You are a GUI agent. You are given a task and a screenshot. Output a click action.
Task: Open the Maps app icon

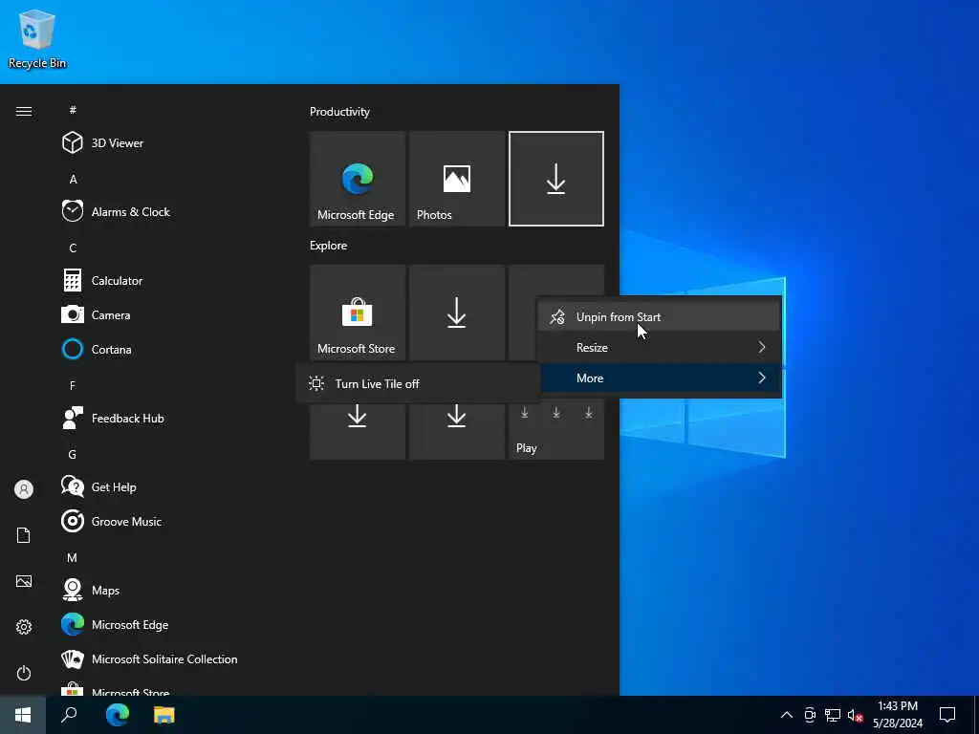click(73, 590)
